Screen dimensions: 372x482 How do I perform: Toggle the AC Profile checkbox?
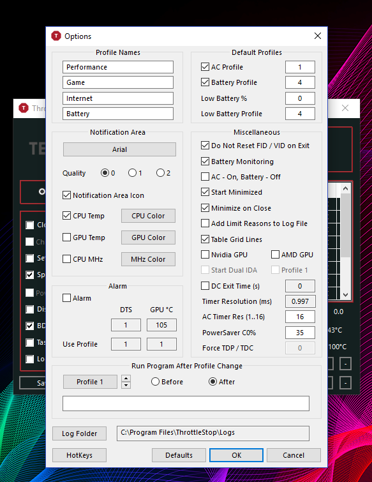tap(205, 66)
